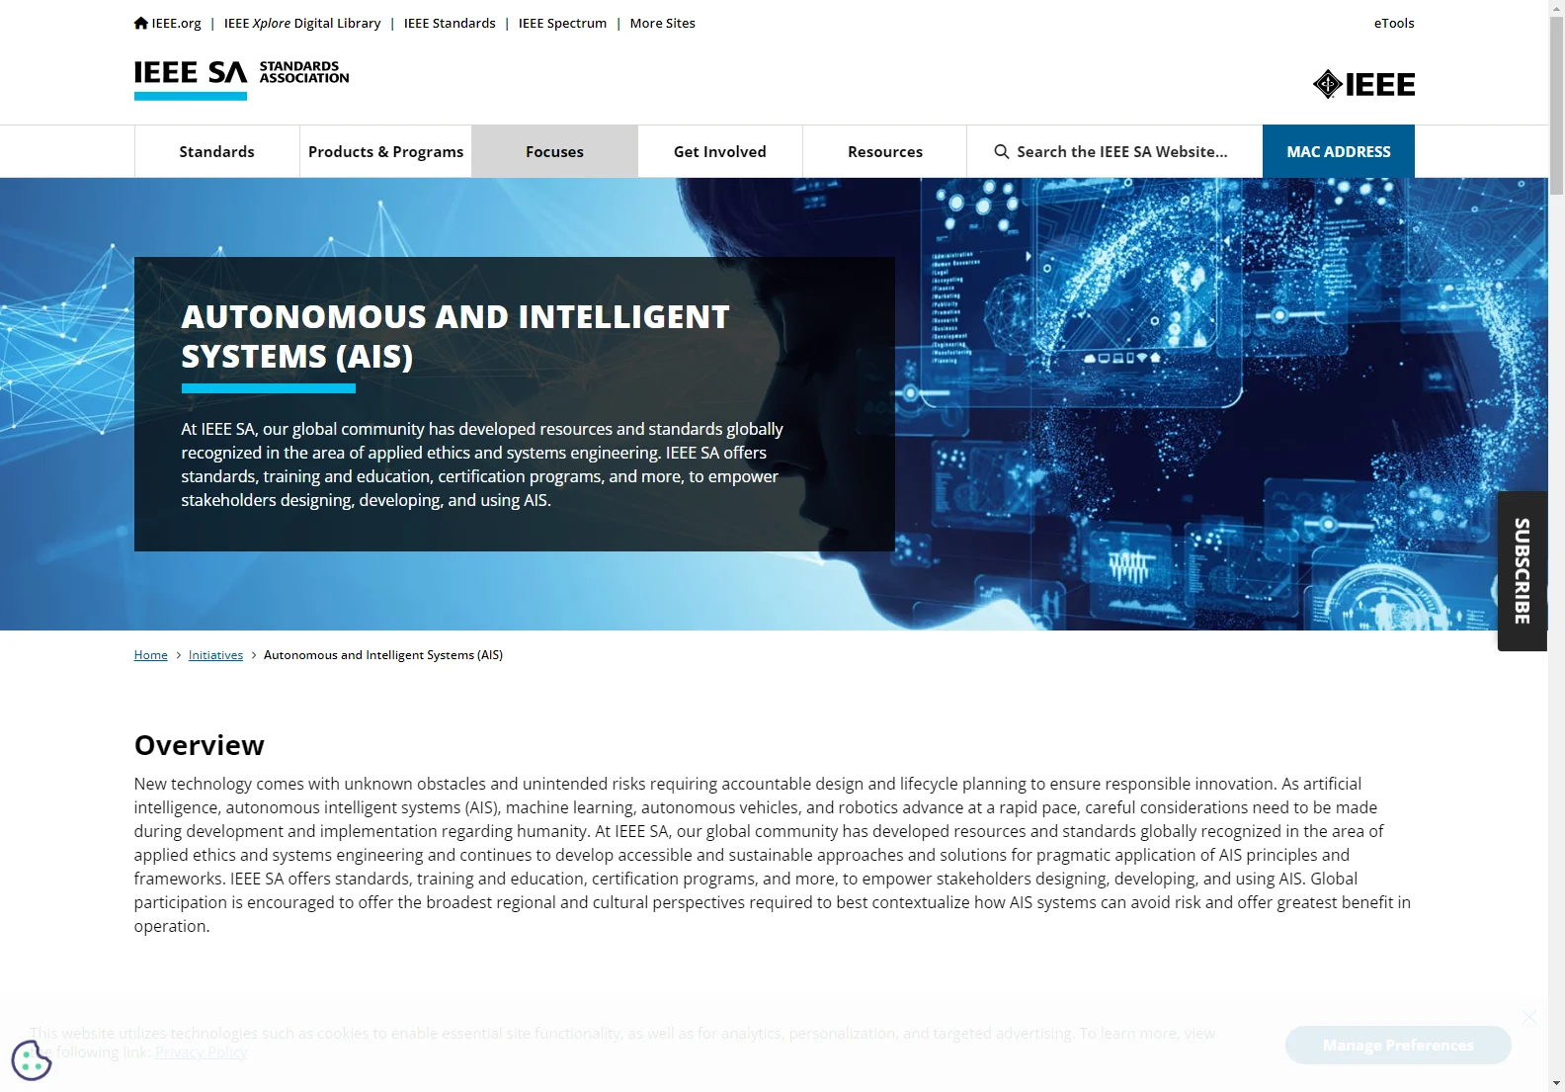Image resolution: width=1565 pixels, height=1092 pixels.
Task: Open the eTools link
Action: click(x=1394, y=23)
